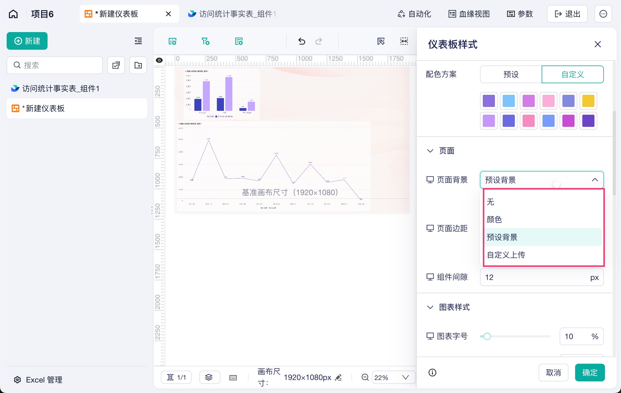Zoom out the canvas
The height and width of the screenshot is (393, 621).
click(x=365, y=377)
